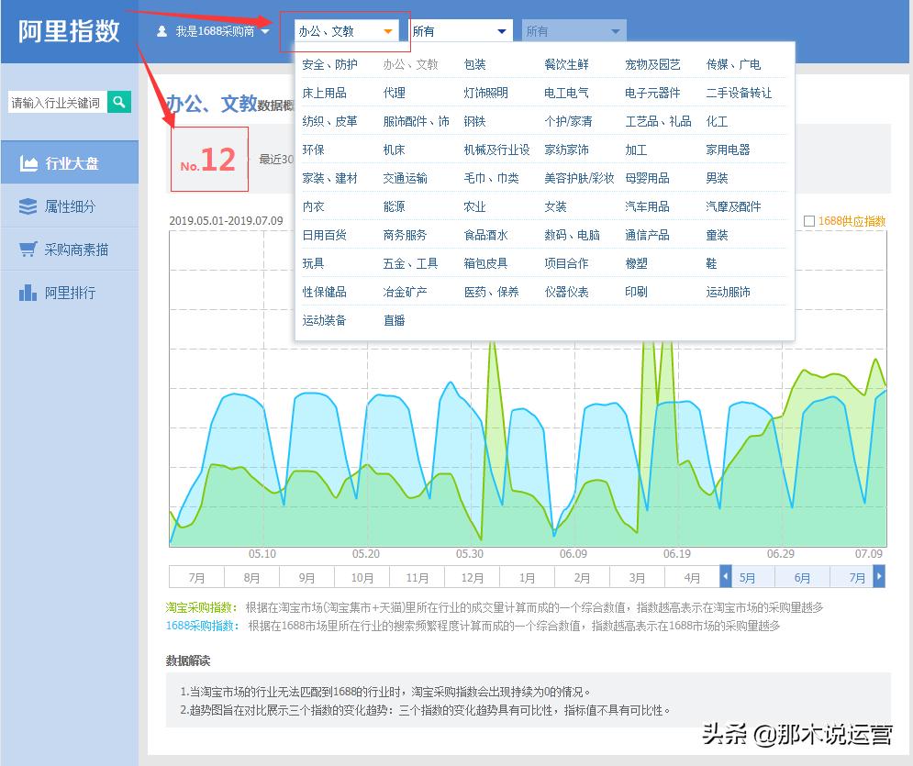Click the right arrow after 7月
913x766 pixels.
879,576
